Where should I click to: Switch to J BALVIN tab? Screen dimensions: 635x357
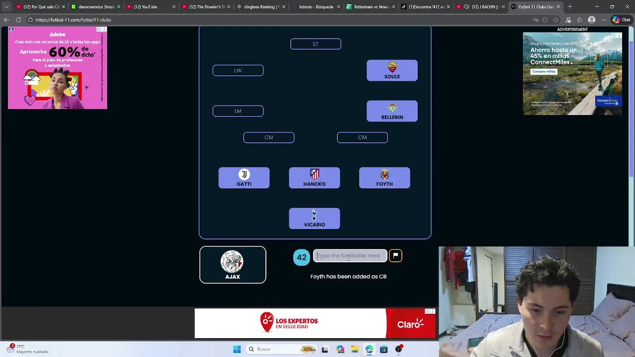(481, 7)
